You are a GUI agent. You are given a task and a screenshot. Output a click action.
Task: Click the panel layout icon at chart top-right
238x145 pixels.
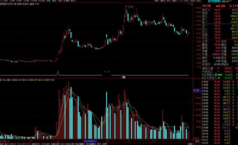pyautogui.click(x=191, y=4)
